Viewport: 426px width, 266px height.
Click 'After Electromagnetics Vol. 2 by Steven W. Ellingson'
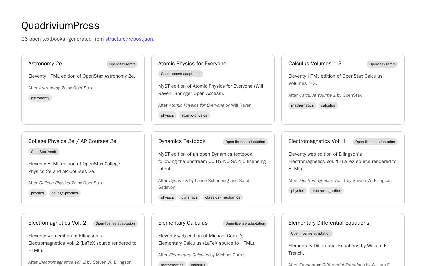(80, 262)
